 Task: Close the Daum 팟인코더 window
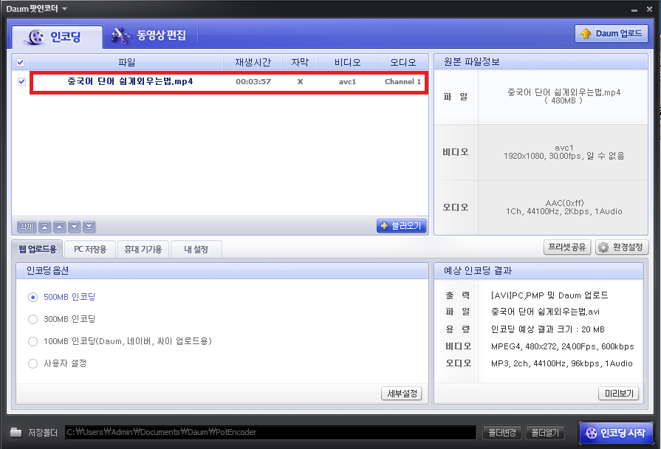(649, 9)
